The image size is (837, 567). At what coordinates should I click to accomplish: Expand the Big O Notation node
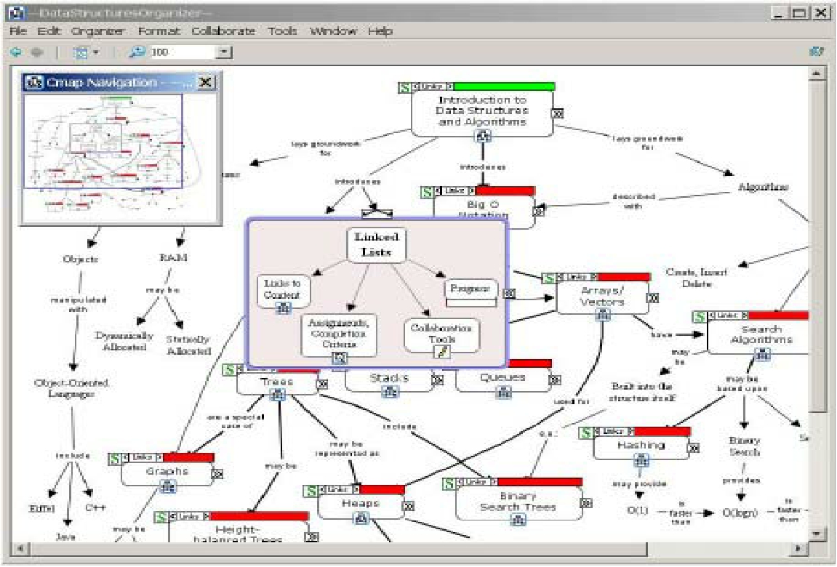pos(538,212)
